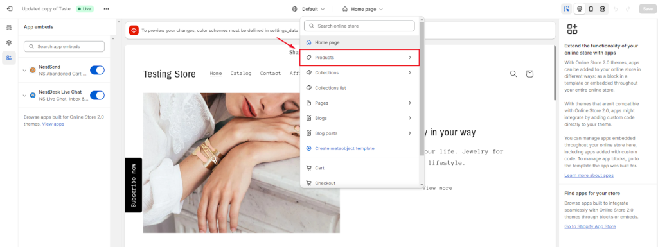Click Create metaobject template link
Screen dimensions: 658x247
pyautogui.click(x=344, y=148)
